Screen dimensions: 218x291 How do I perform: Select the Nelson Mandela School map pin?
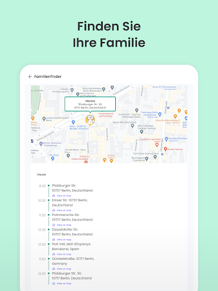(x=132, y=126)
